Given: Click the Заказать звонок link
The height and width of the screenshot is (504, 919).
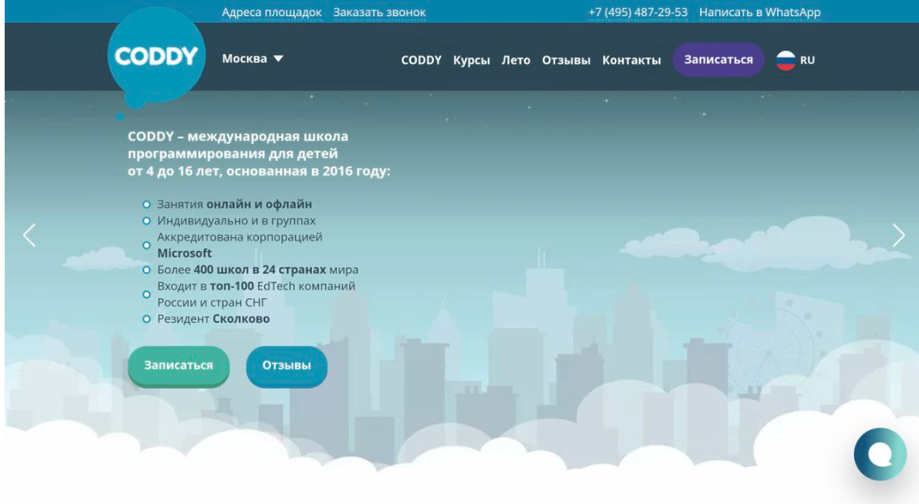Looking at the screenshot, I should tap(379, 12).
